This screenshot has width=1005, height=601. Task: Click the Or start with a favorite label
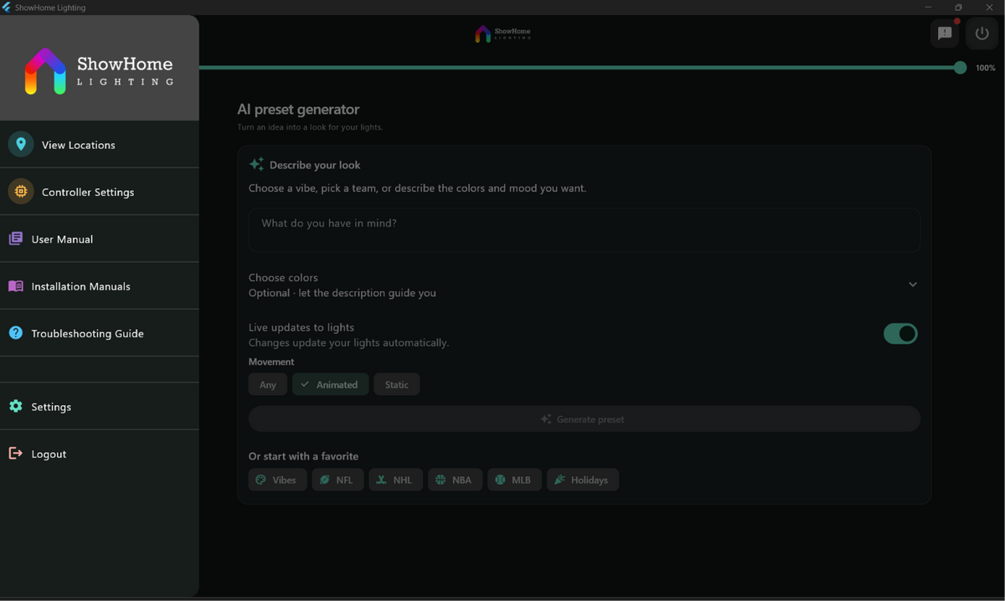(x=303, y=456)
